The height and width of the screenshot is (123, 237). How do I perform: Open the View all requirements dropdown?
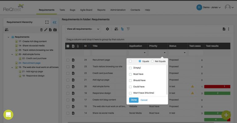[x=83, y=29]
